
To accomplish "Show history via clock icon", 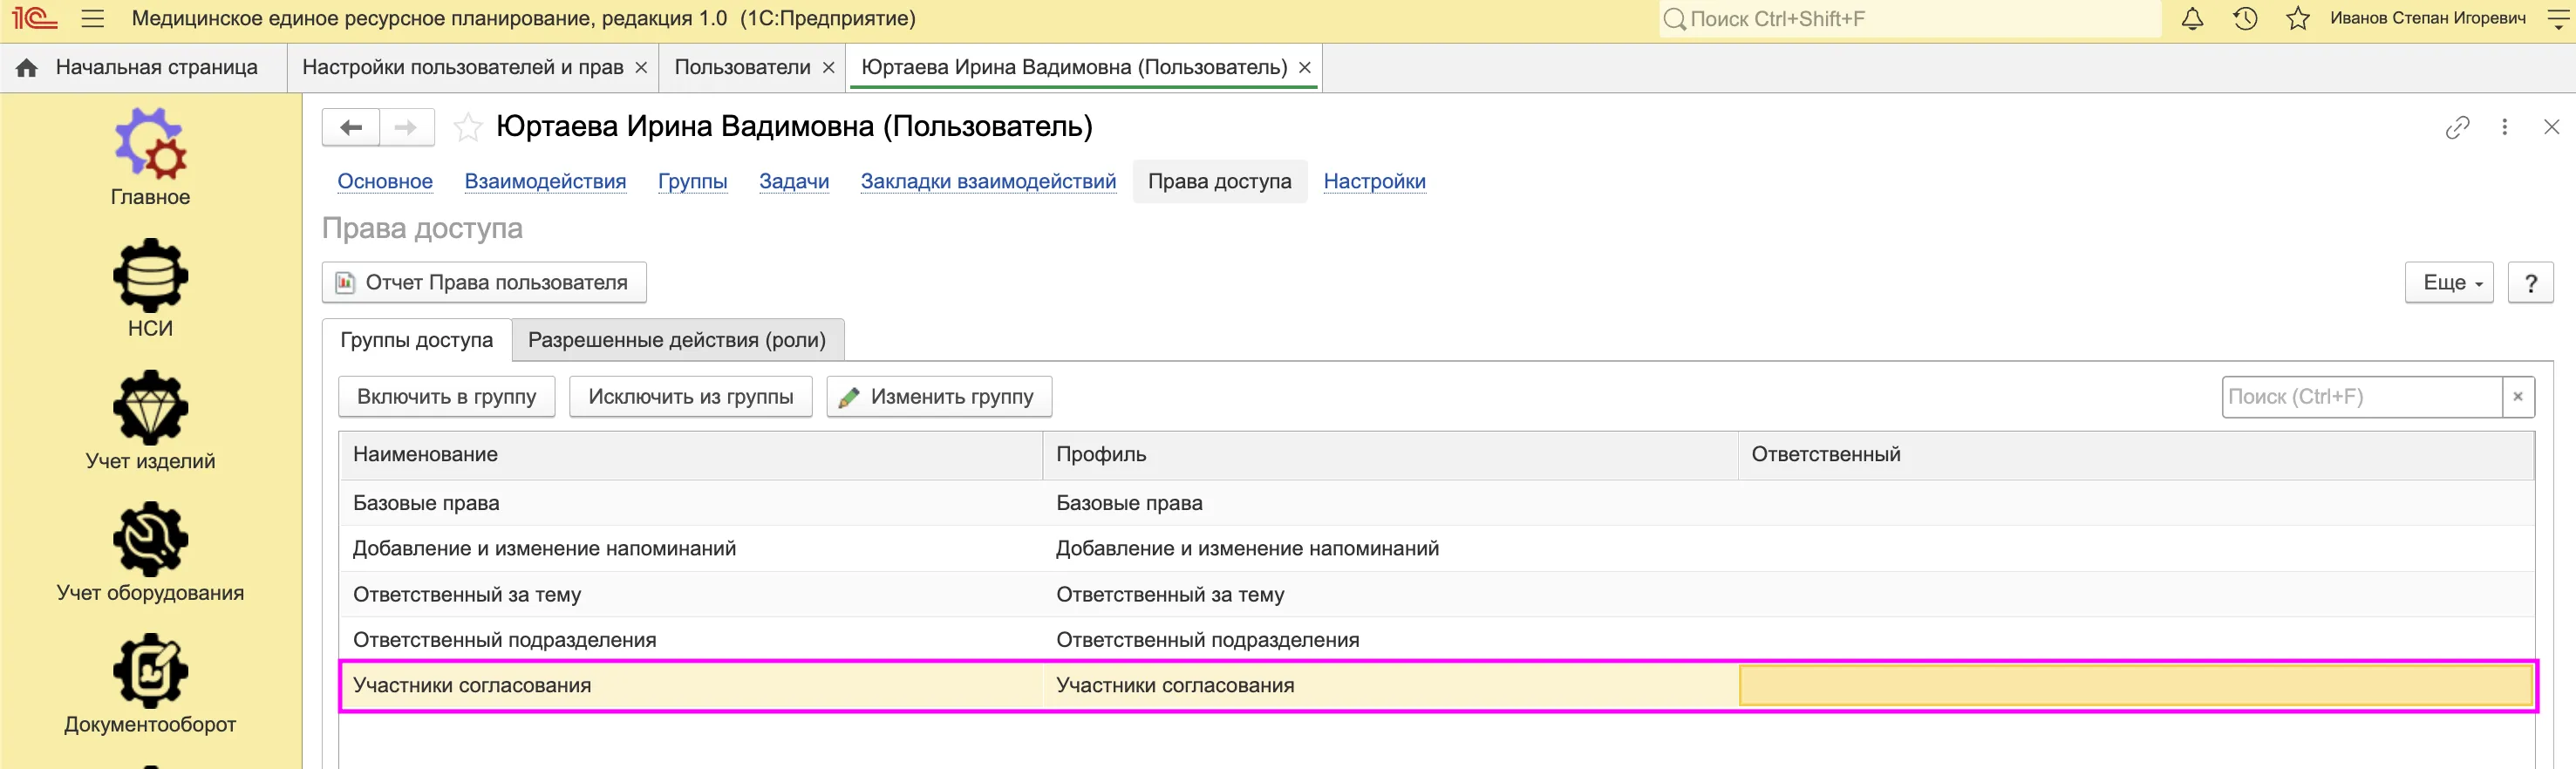I will (x=2245, y=19).
